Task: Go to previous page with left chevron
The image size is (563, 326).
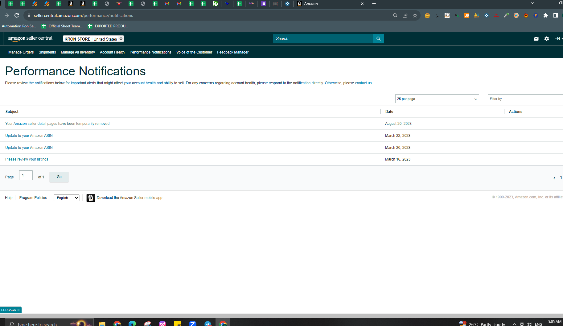Action: 554,178
